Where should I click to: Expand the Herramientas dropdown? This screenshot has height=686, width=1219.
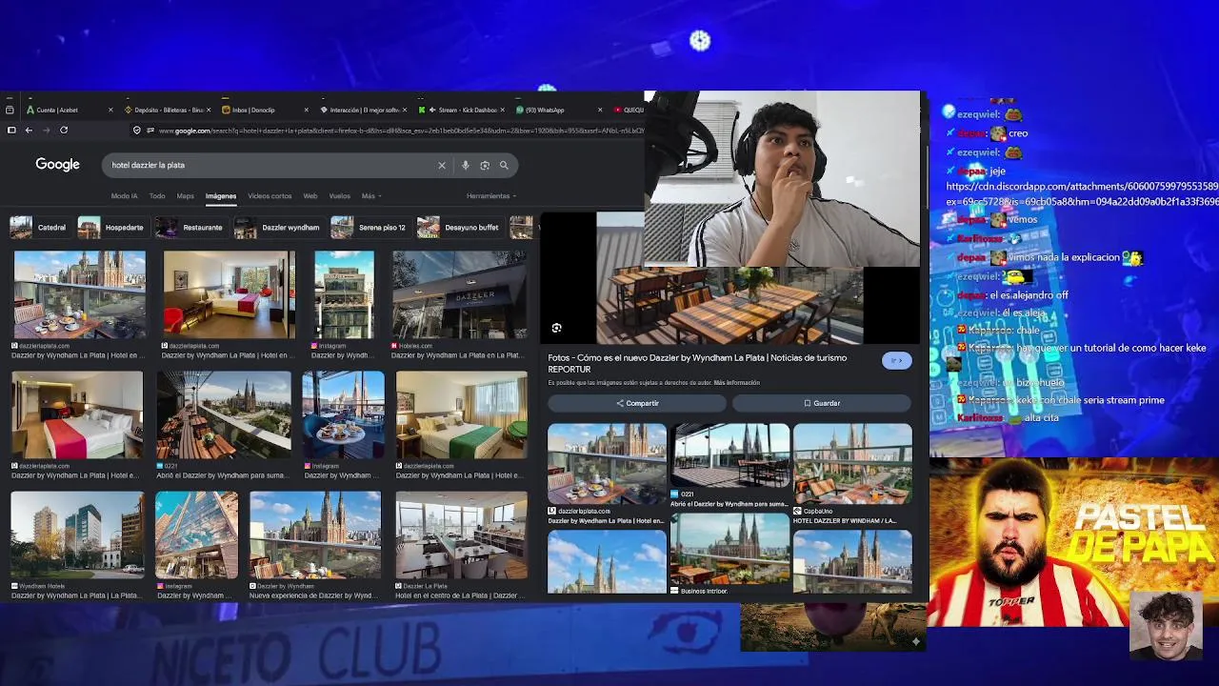coord(491,196)
